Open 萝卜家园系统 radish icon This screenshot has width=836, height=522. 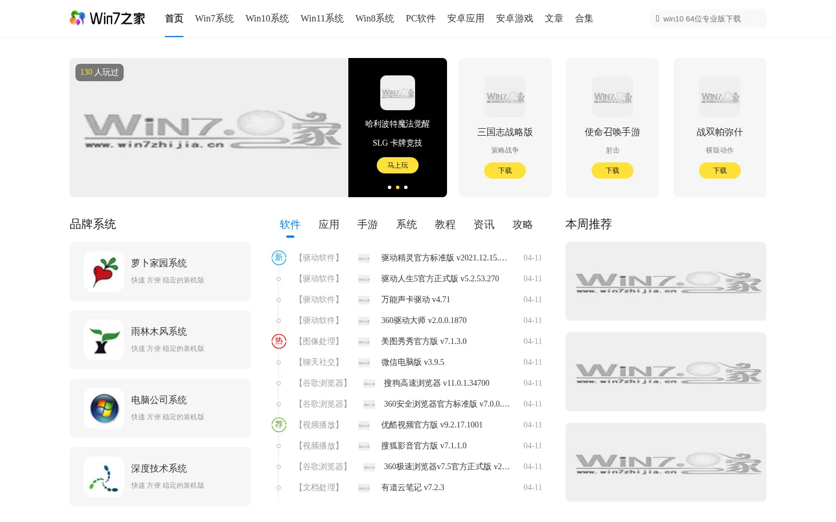point(104,271)
